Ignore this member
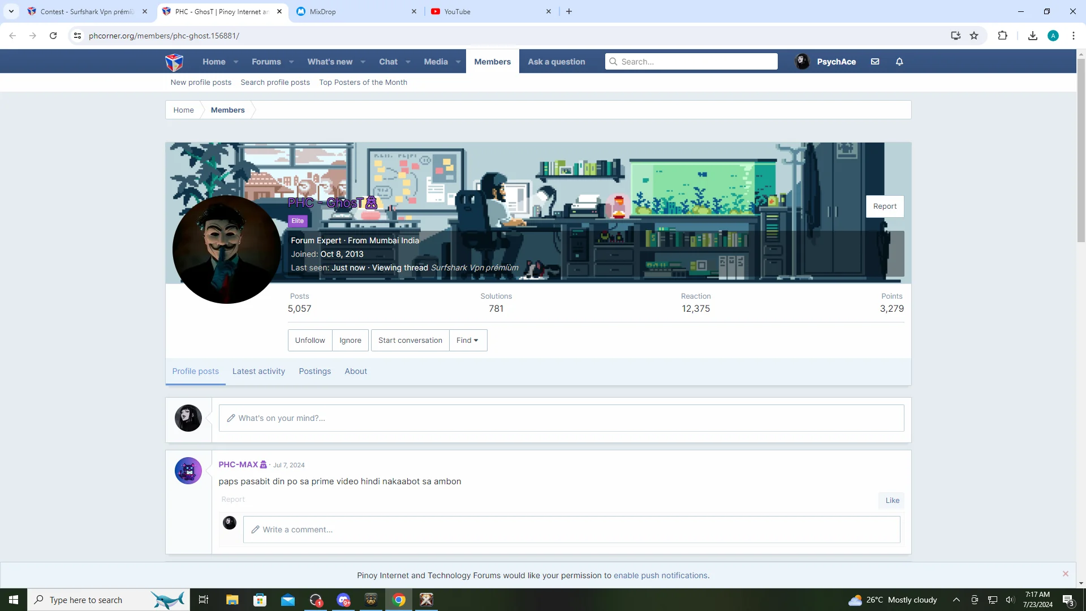The image size is (1086, 611). pyautogui.click(x=351, y=340)
